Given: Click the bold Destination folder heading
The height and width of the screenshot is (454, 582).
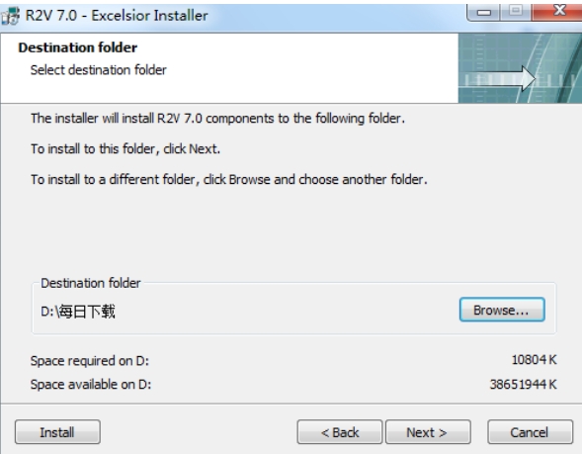Looking at the screenshot, I should pos(78,47).
